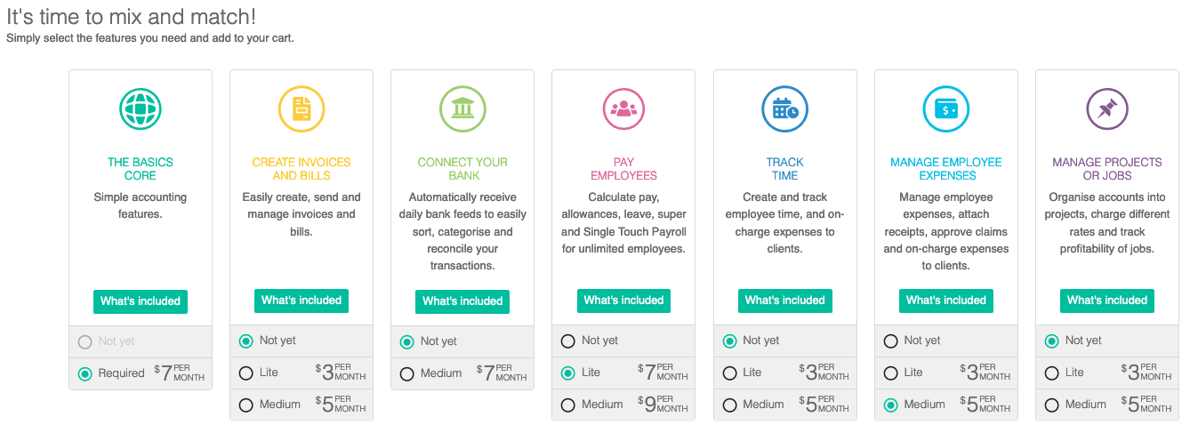
Task: Click the yellow invoice document icon
Action: (x=302, y=109)
